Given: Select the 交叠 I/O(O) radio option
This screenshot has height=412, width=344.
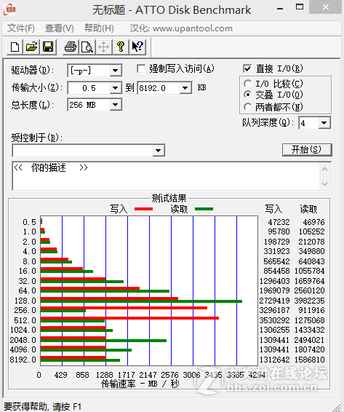Looking at the screenshot, I should tap(247, 95).
